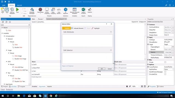Open the Snippets panel tab
The image size is (175, 98).
[x=21, y=87]
